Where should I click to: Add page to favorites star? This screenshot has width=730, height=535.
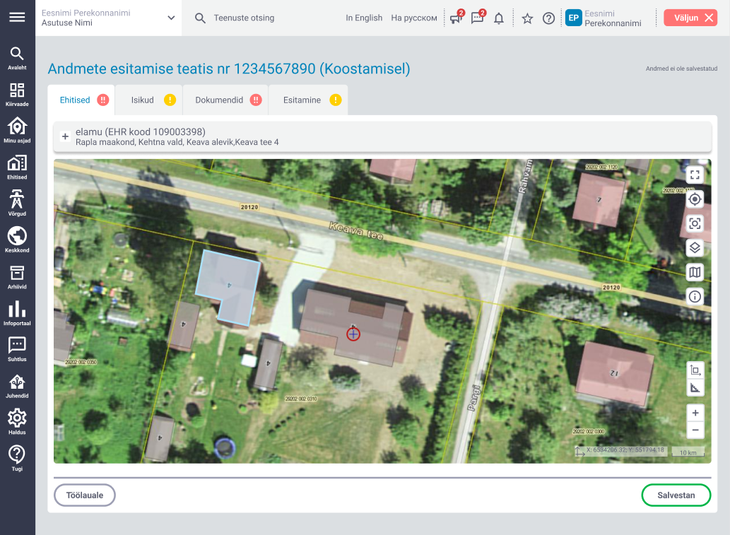[527, 18]
